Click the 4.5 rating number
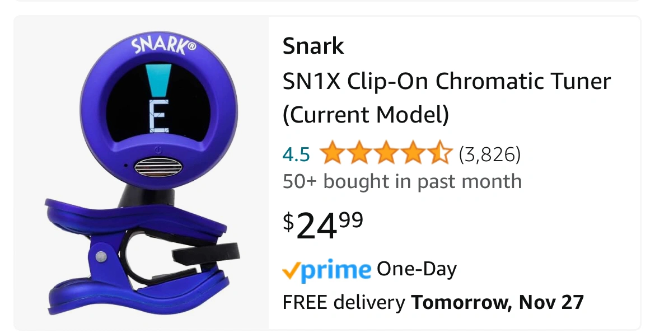 click(296, 154)
